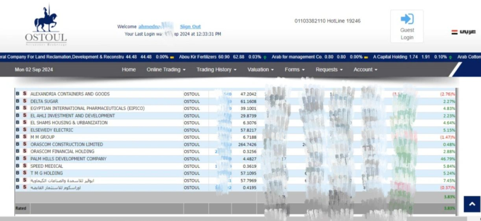Click the HotLine 19246 phone text
481x221 pixels.
click(343, 21)
